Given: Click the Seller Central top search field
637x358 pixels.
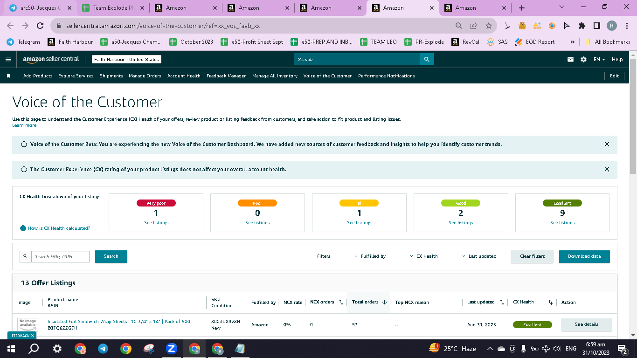Looking at the screenshot, I should [x=357, y=59].
